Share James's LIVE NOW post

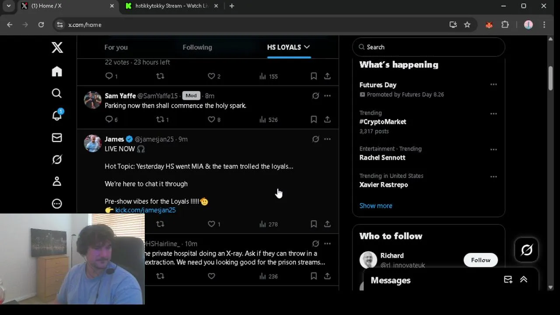(x=327, y=224)
